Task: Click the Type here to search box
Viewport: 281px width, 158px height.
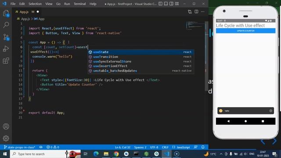Action: [x=45, y=154]
